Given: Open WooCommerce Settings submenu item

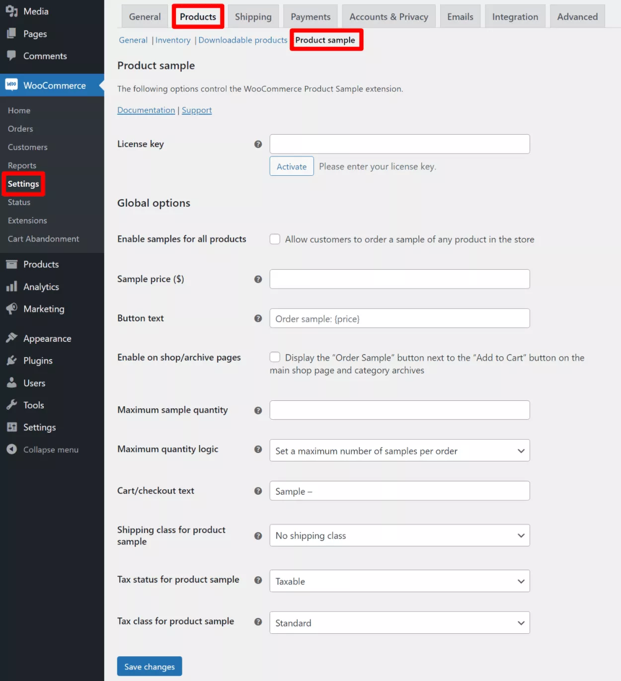Looking at the screenshot, I should point(23,184).
